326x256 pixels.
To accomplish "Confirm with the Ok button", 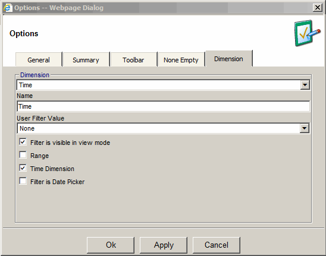I will (x=111, y=245).
